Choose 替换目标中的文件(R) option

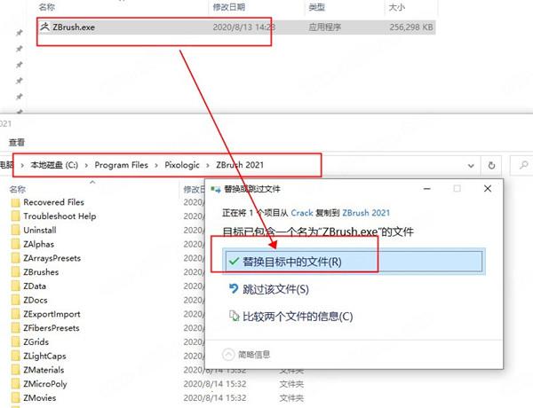click(x=354, y=262)
